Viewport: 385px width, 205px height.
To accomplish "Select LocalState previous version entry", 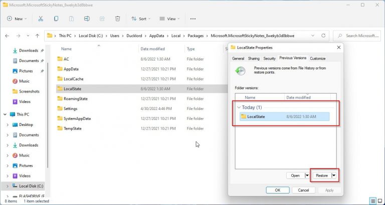I will 284,116.
